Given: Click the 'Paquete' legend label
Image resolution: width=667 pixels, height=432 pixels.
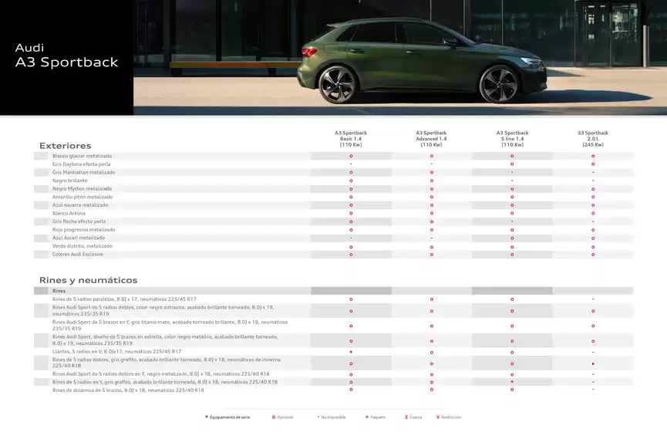Looking at the screenshot, I should click(x=378, y=417).
